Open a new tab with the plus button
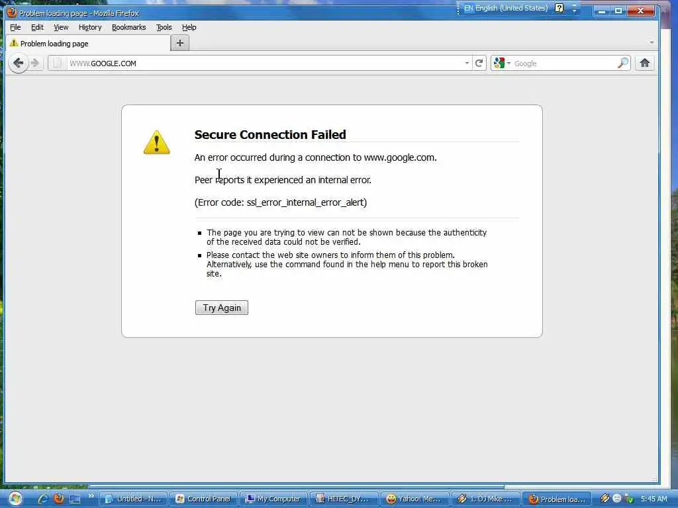Screen dimensions: 678x508 coord(180,43)
